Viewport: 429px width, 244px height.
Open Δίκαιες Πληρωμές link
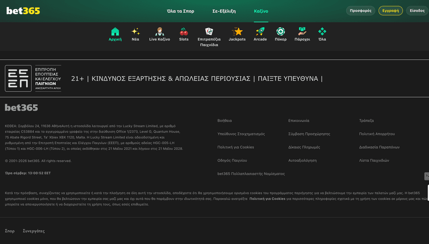tap(304, 147)
